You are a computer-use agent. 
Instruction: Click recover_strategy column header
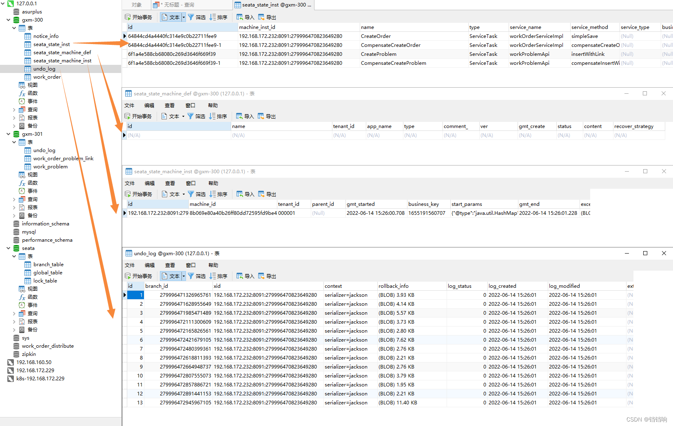point(639,126)
